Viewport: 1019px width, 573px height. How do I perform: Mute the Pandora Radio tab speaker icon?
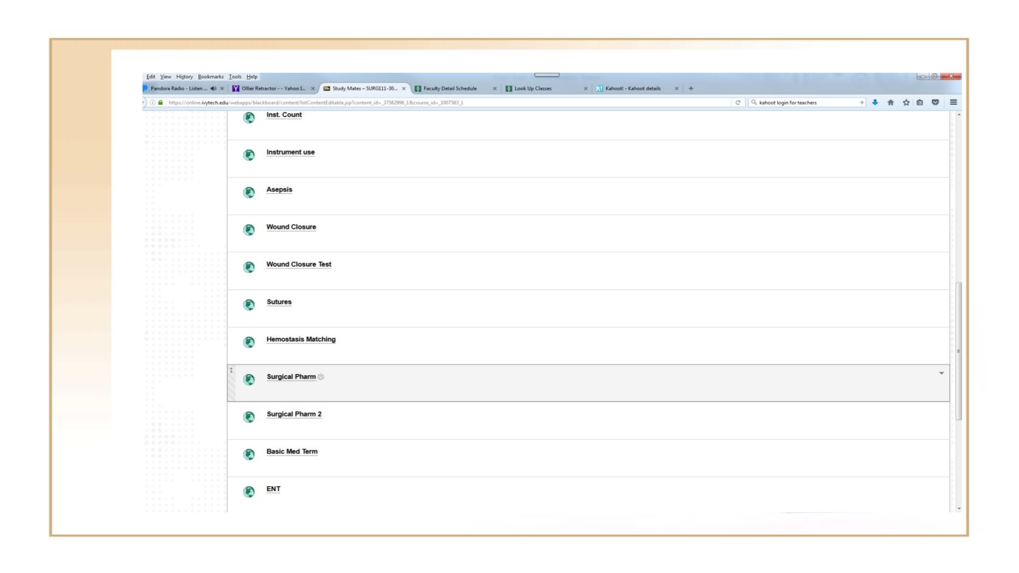pyautogui.click(x=214, y=89)
